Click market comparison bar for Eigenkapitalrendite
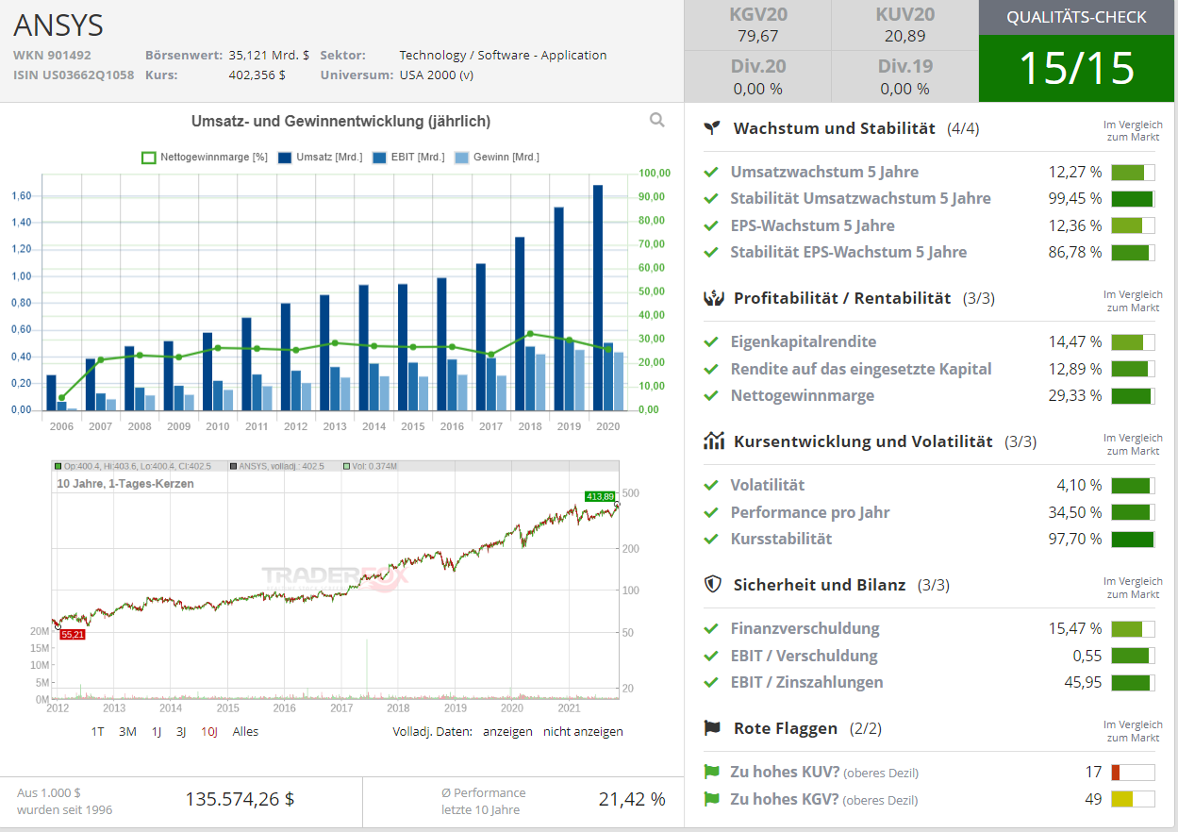 click(x=1133, y=341)
